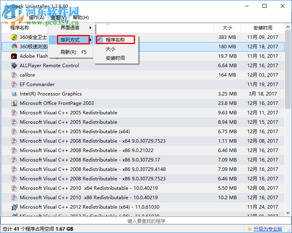Sort by checked 程序名称 option
Screen dimensions: 292x233
[116, 40]
